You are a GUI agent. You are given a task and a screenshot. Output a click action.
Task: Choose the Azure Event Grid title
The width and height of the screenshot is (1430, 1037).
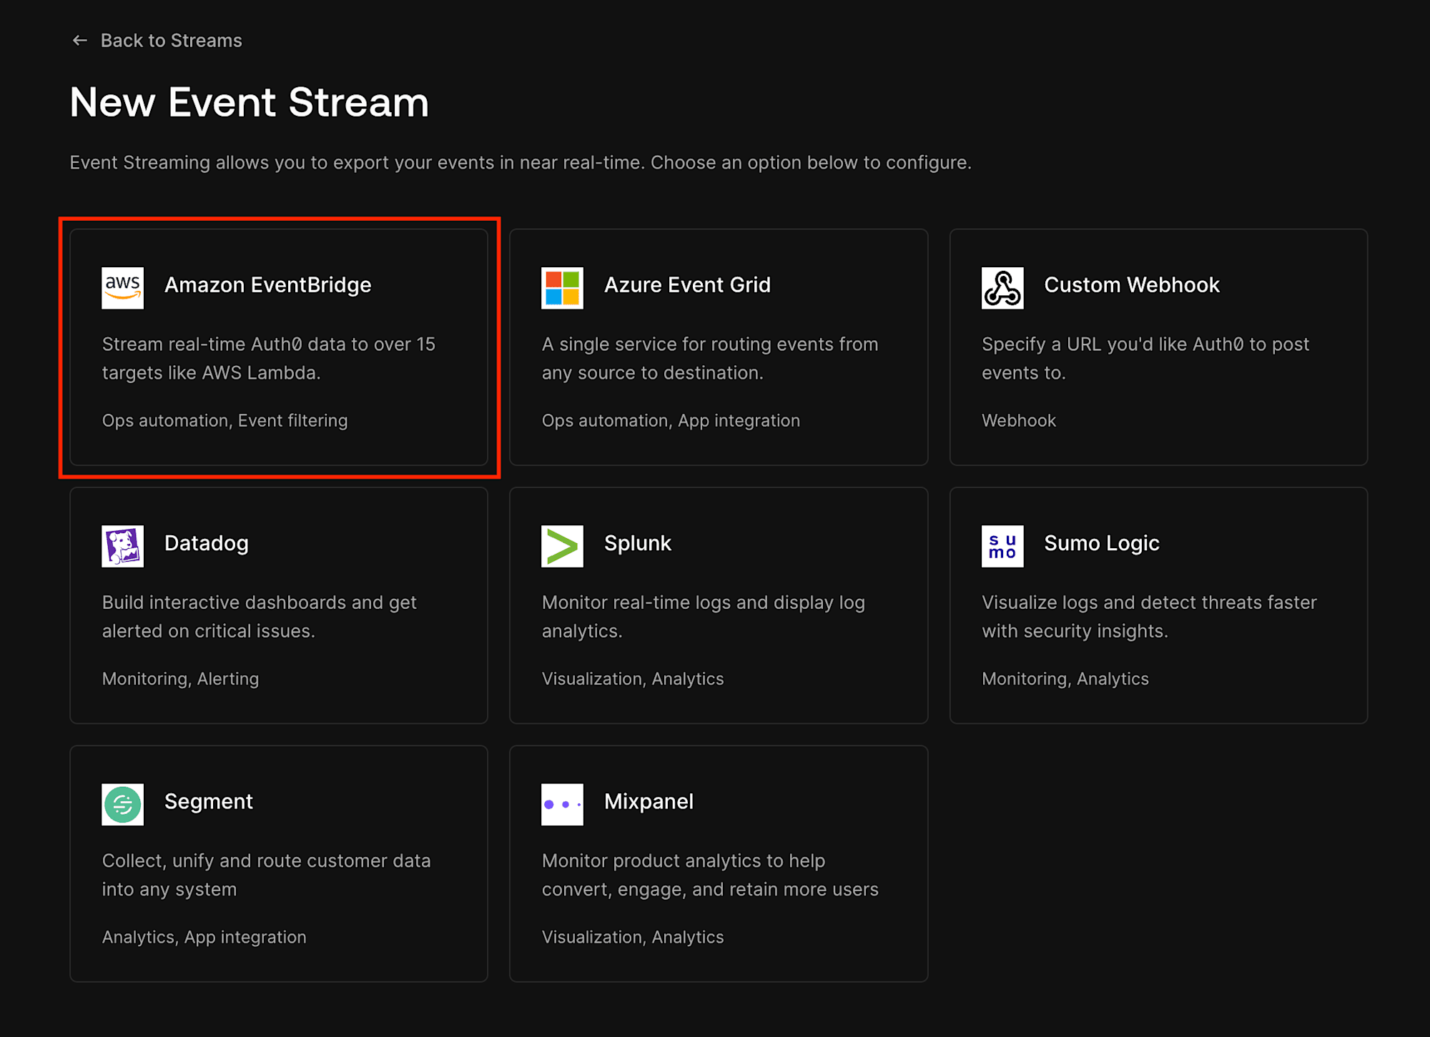click(687, 285)
